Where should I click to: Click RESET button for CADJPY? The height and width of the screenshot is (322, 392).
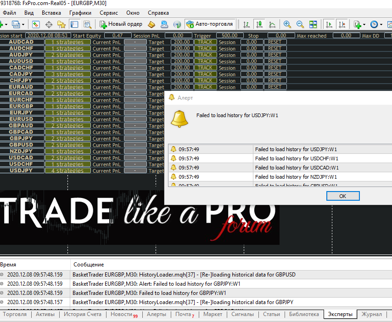click(x=275, y=74)
